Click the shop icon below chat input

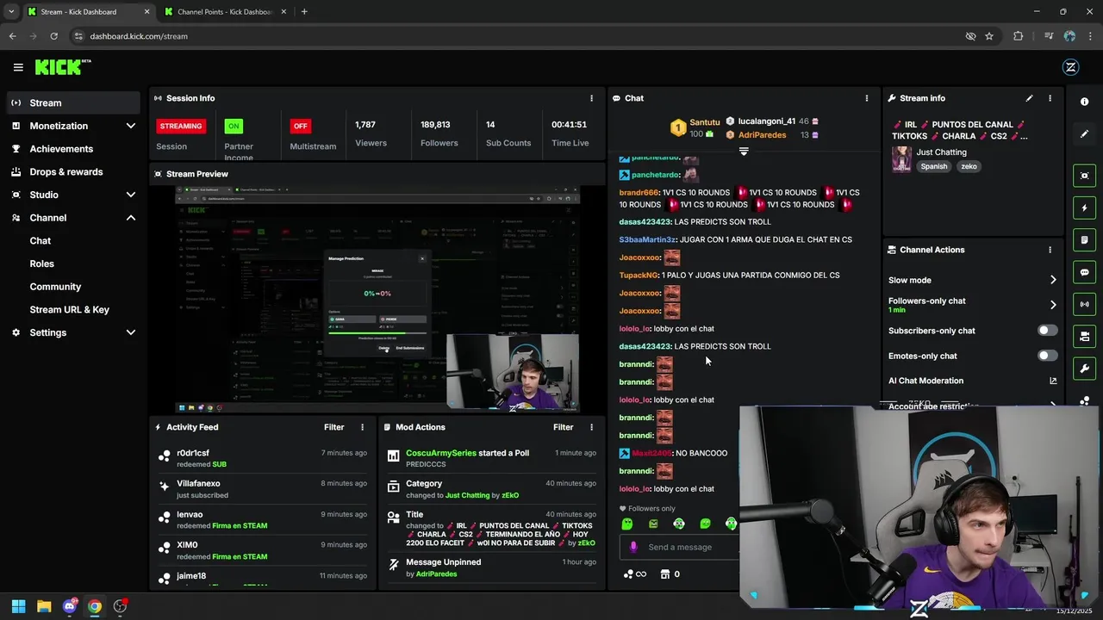click(x=665, y=574)
